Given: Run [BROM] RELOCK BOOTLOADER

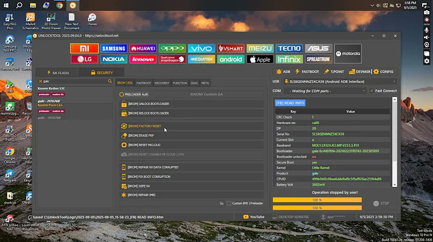Looking at the screenshot, I should pyautogui.click(x=192, y=113).
